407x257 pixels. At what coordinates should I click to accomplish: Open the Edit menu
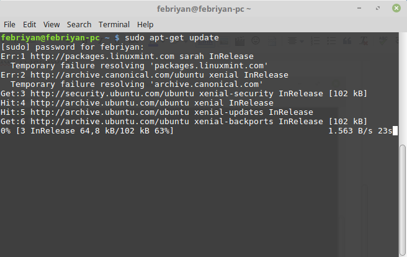click(30, 24)
